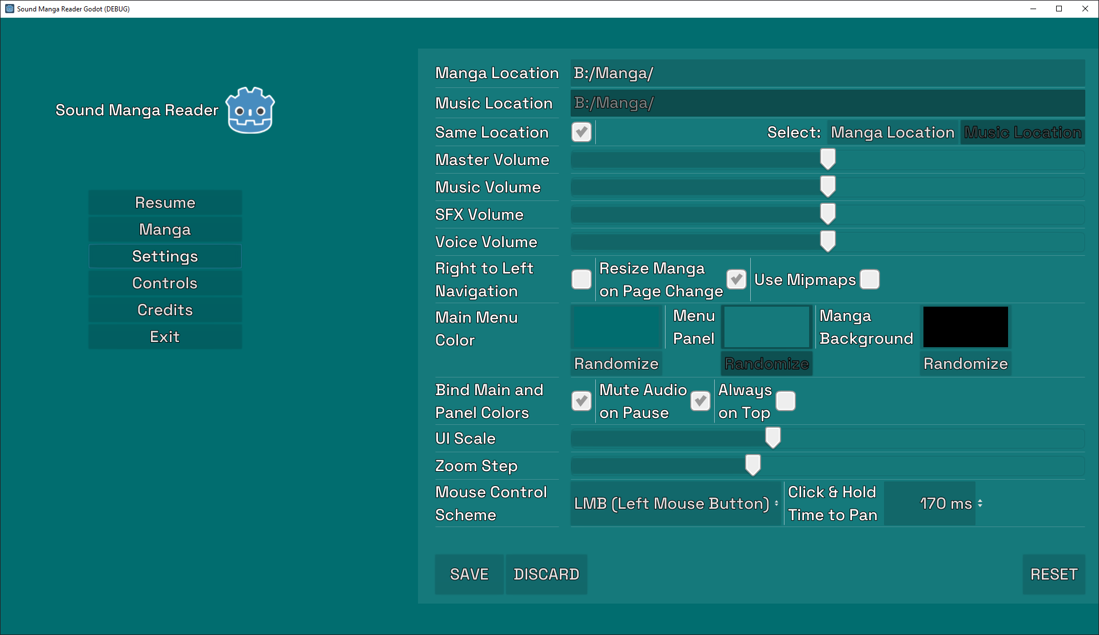Click the Music Volume slider handle

[828, 187]
